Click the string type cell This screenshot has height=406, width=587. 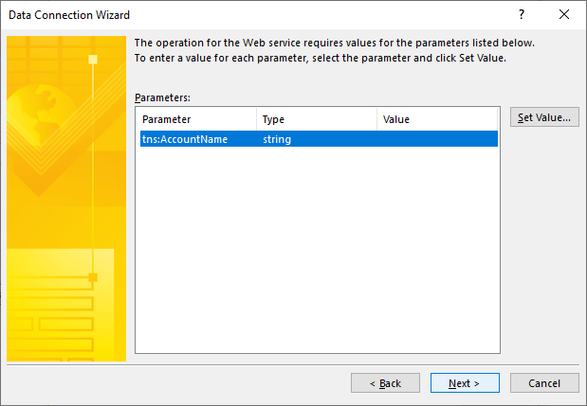(277, 139)
